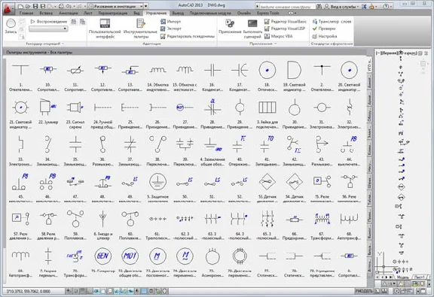Click Транслятор слоев
This screenshot has height=297, width=434.
click(332, 21)
